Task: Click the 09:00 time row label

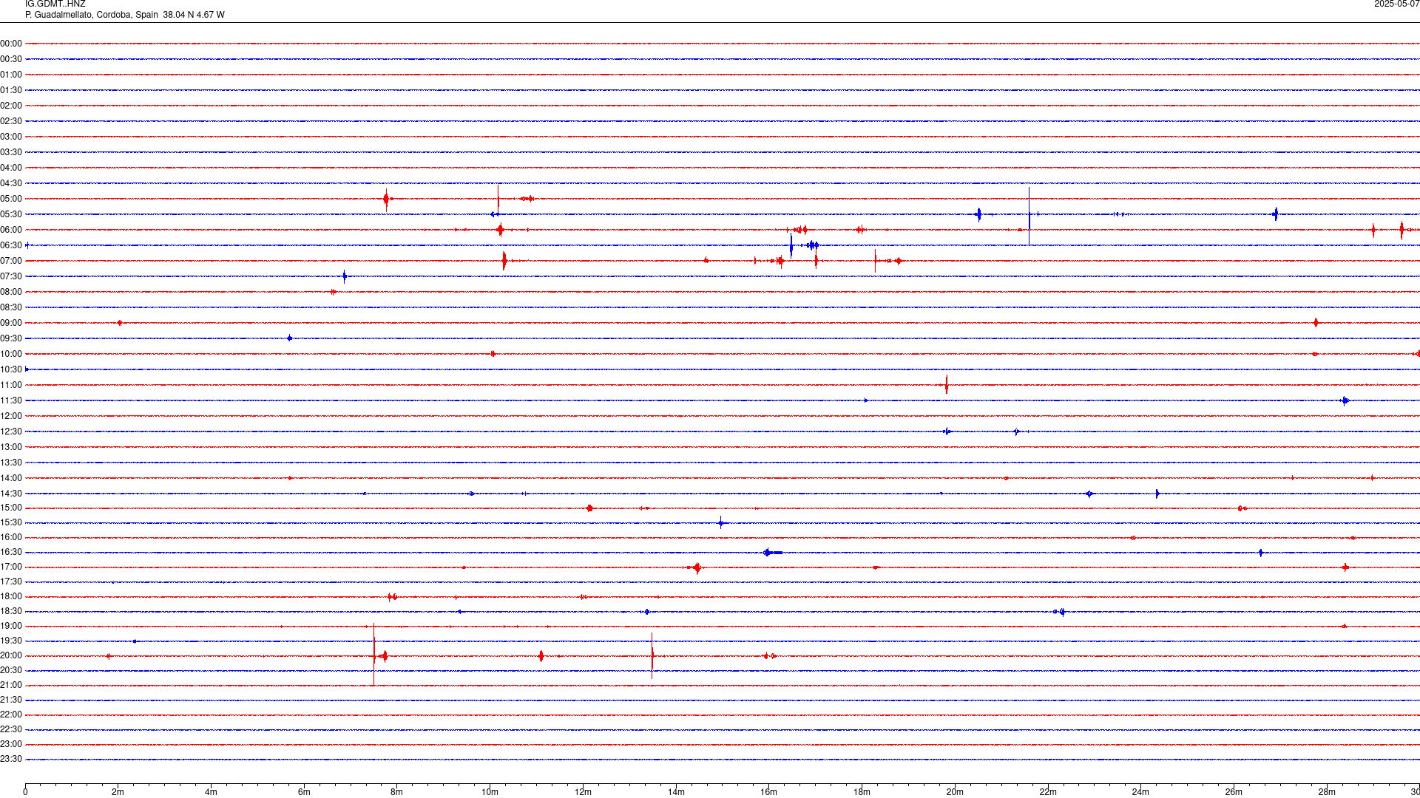Action: click(x=11, y=323)
